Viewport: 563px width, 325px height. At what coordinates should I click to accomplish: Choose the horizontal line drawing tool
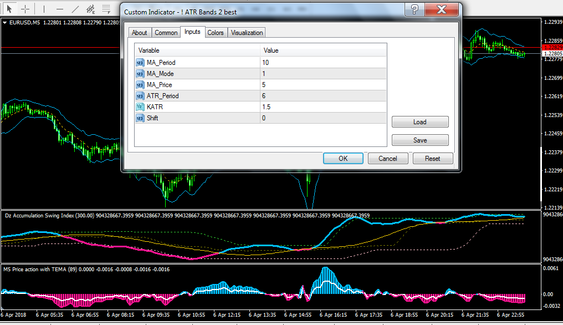pos(60,9)
